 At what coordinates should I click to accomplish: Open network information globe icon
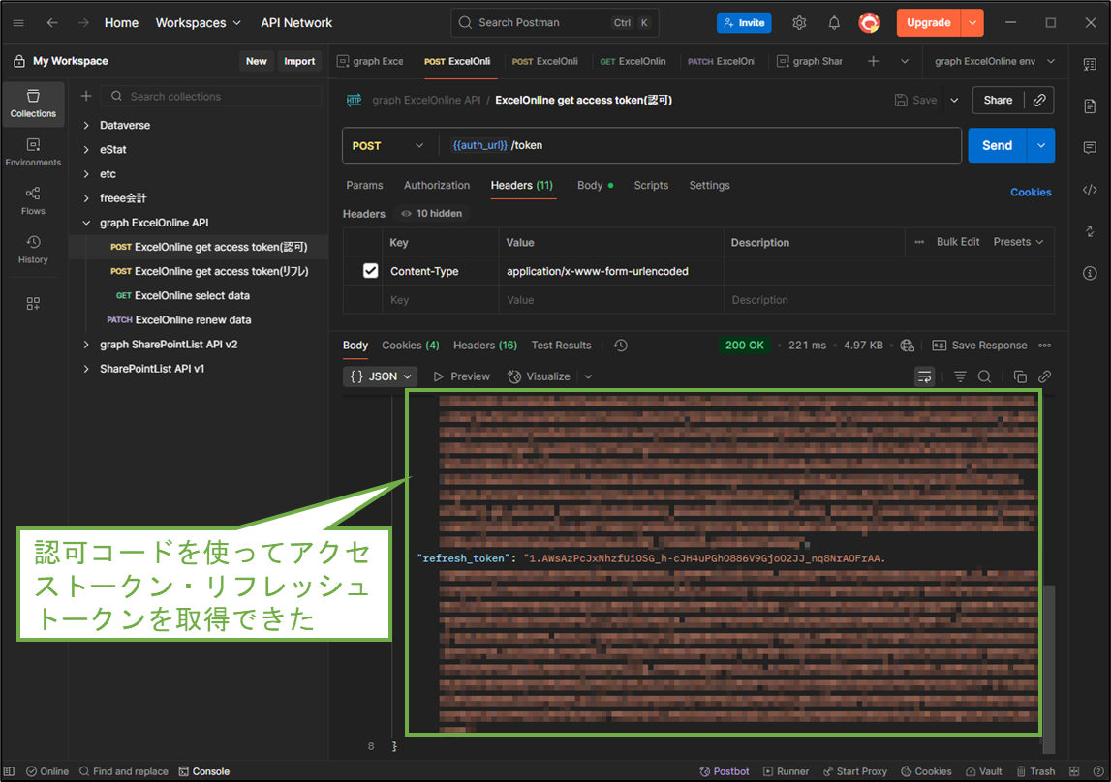(x=907, y=346)
